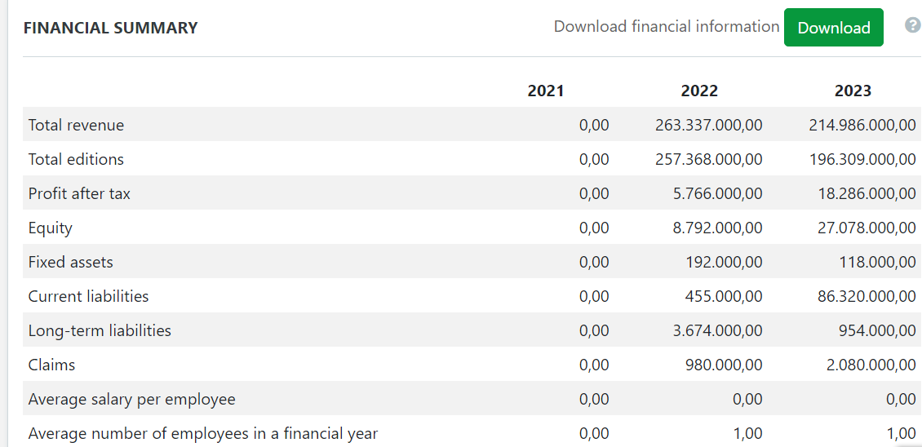Select the Fixed assets row label
The height and width of the screenshot is (447, 922).
(x=71, y=262)
